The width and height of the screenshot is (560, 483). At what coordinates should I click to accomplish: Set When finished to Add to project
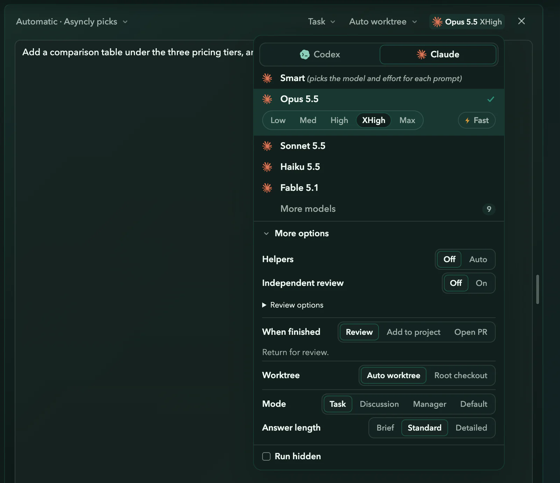pos(413,332)
